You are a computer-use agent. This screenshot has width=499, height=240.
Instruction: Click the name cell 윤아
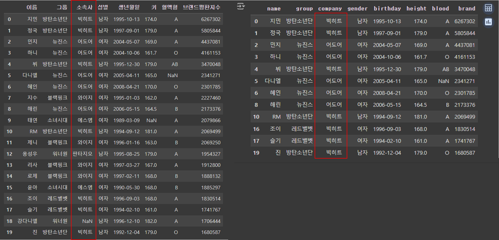click(x=32, y=188)
